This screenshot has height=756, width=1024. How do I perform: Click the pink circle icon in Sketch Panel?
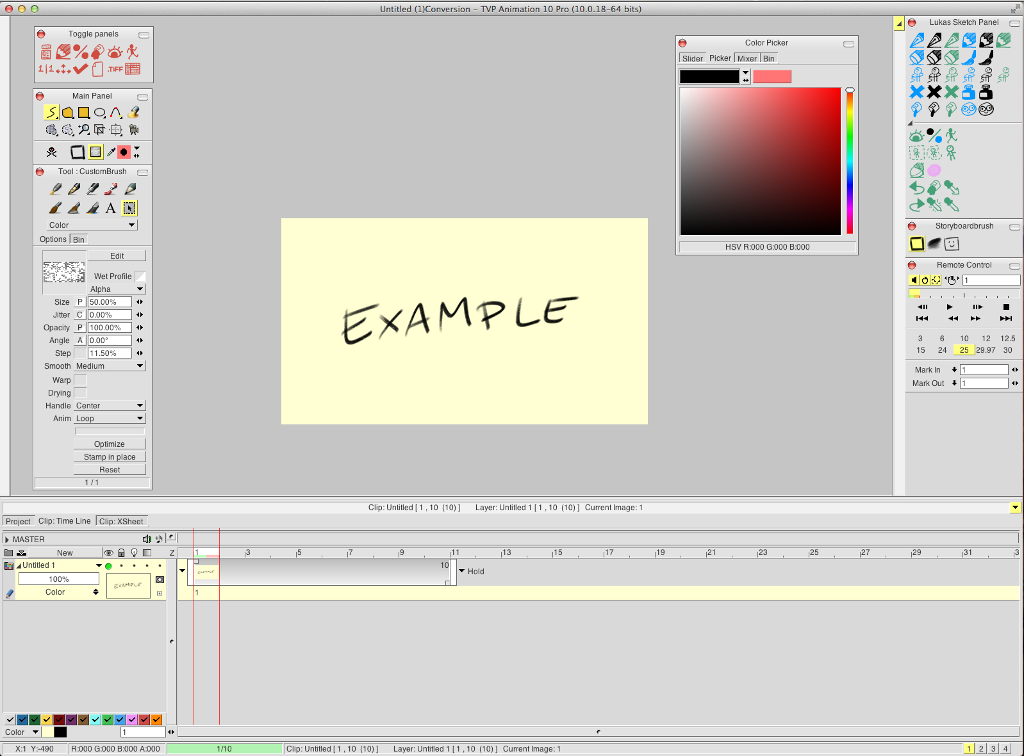(934, 170)
